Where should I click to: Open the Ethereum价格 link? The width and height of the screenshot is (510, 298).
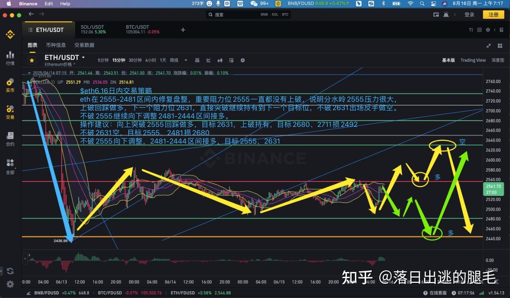pyautogui.click(x=60, y=64)
